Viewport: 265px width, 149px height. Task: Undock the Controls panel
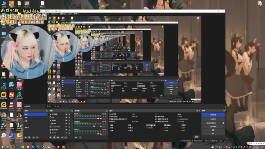pyautogui.click(x=224, y=111)
